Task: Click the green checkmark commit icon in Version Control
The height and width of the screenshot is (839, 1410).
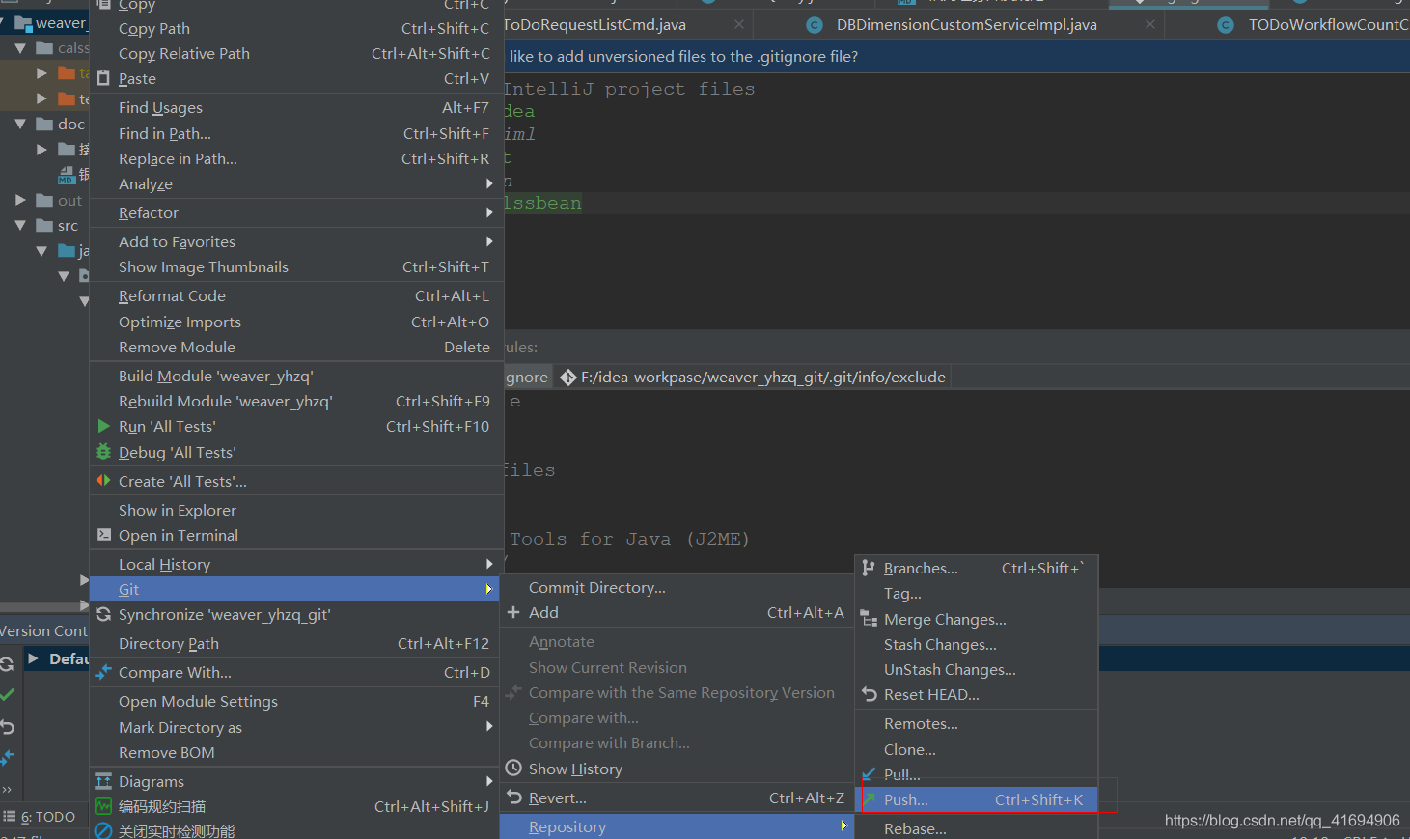Action: pos(8,694)
